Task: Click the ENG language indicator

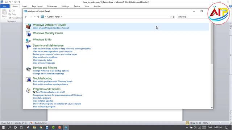Action: [x=210, y=127]
